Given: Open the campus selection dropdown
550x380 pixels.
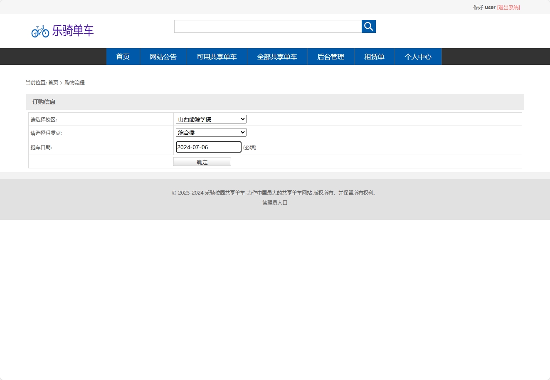Looking at the screenshot, I should point(210,119).
